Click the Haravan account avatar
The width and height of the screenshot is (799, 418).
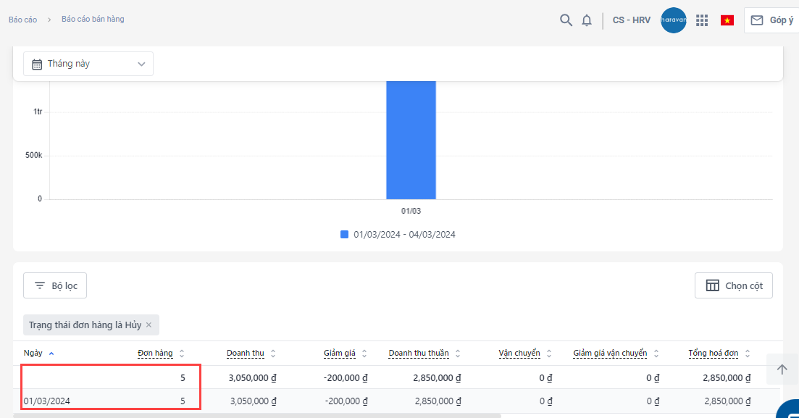coord(673,20)
